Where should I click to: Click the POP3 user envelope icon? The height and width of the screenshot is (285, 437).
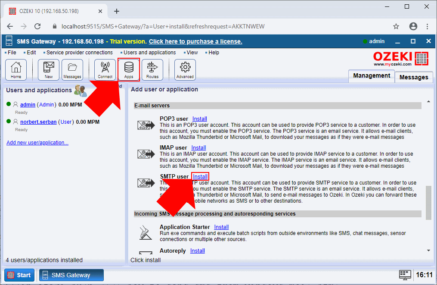146,125
